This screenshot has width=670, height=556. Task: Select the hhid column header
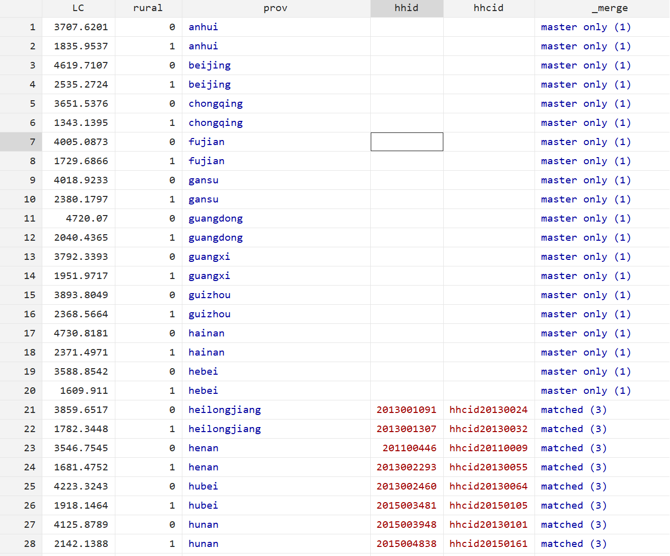pyautogui.click(x=407, y=8)
